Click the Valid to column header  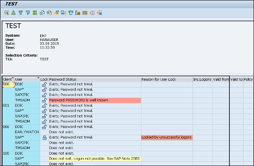237,79
